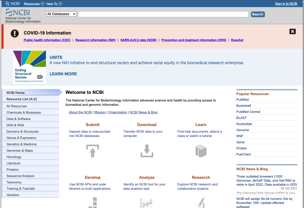304x208 pixels.
Task: Open the Ending Structural Racism image
Action: click(29, 67)
